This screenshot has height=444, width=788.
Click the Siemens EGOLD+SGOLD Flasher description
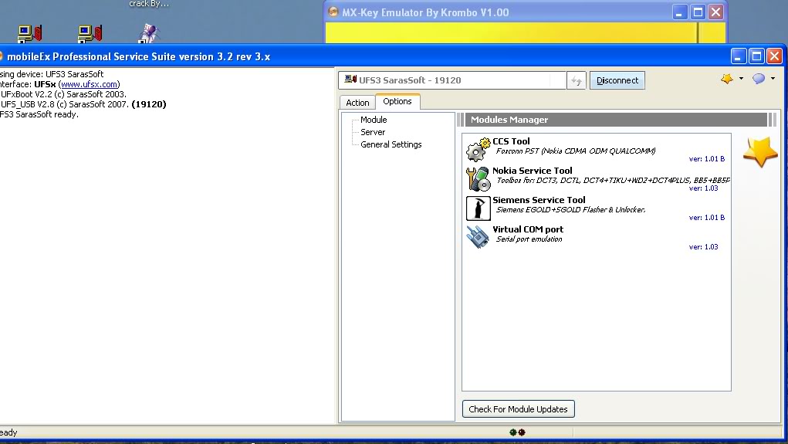coord(571,210)
